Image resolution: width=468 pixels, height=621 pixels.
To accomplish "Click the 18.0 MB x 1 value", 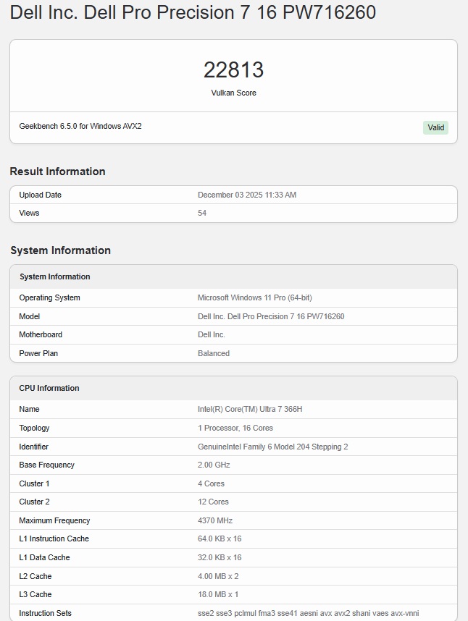I will (x=218, y=594).
